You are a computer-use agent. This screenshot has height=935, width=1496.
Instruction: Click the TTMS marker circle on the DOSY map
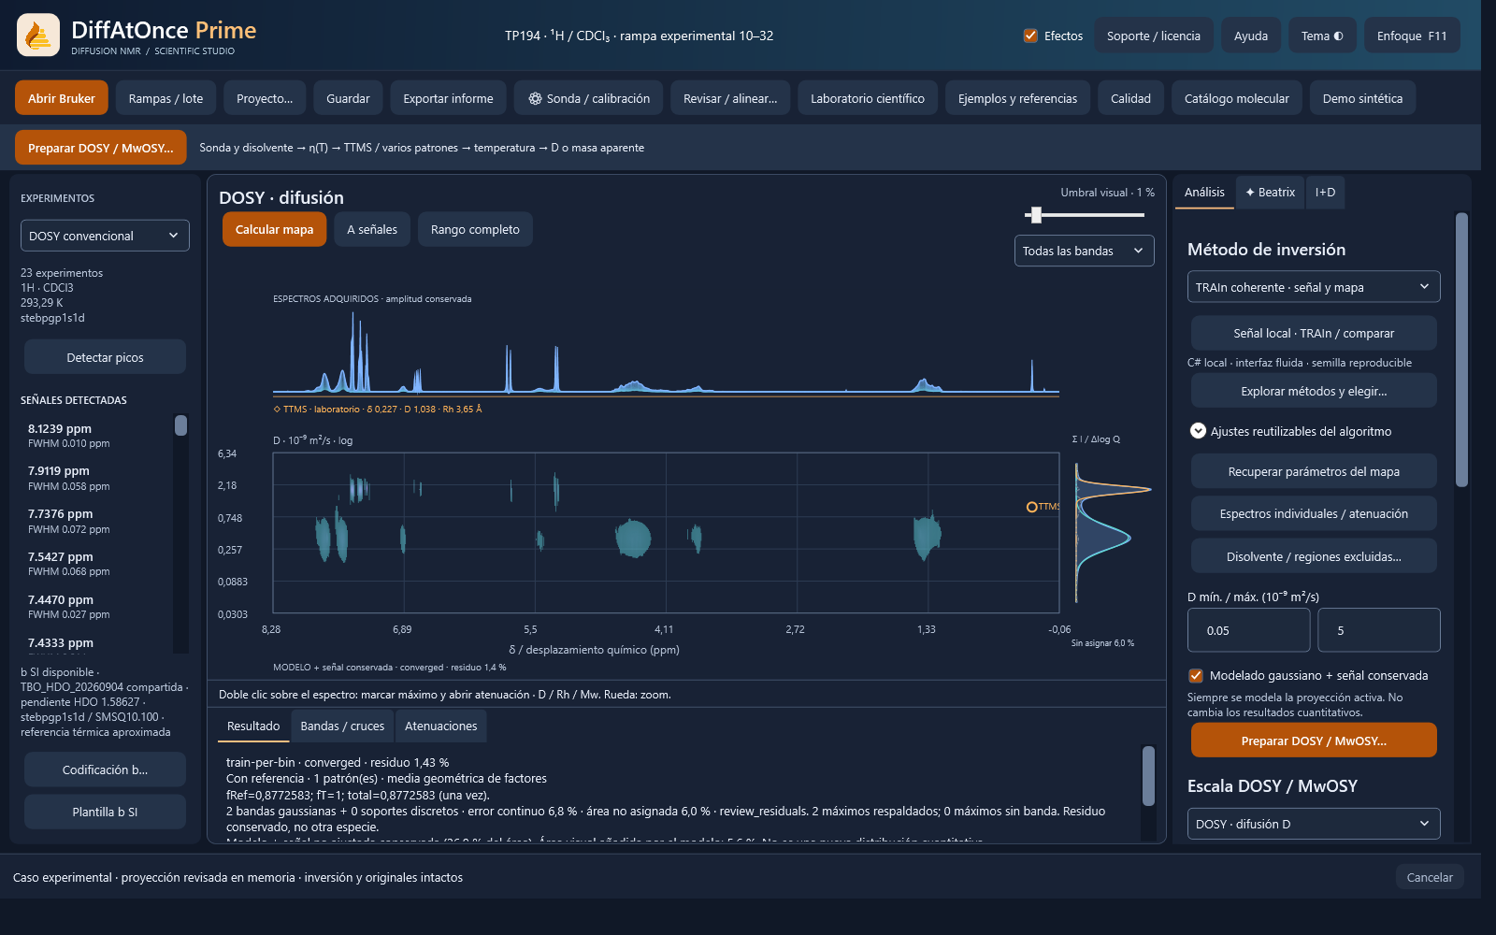(1032, 507)
